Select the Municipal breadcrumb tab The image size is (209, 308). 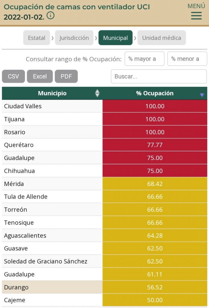point(116,38)
